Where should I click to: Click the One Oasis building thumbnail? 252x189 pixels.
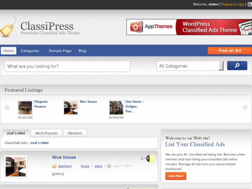(116, 108)
